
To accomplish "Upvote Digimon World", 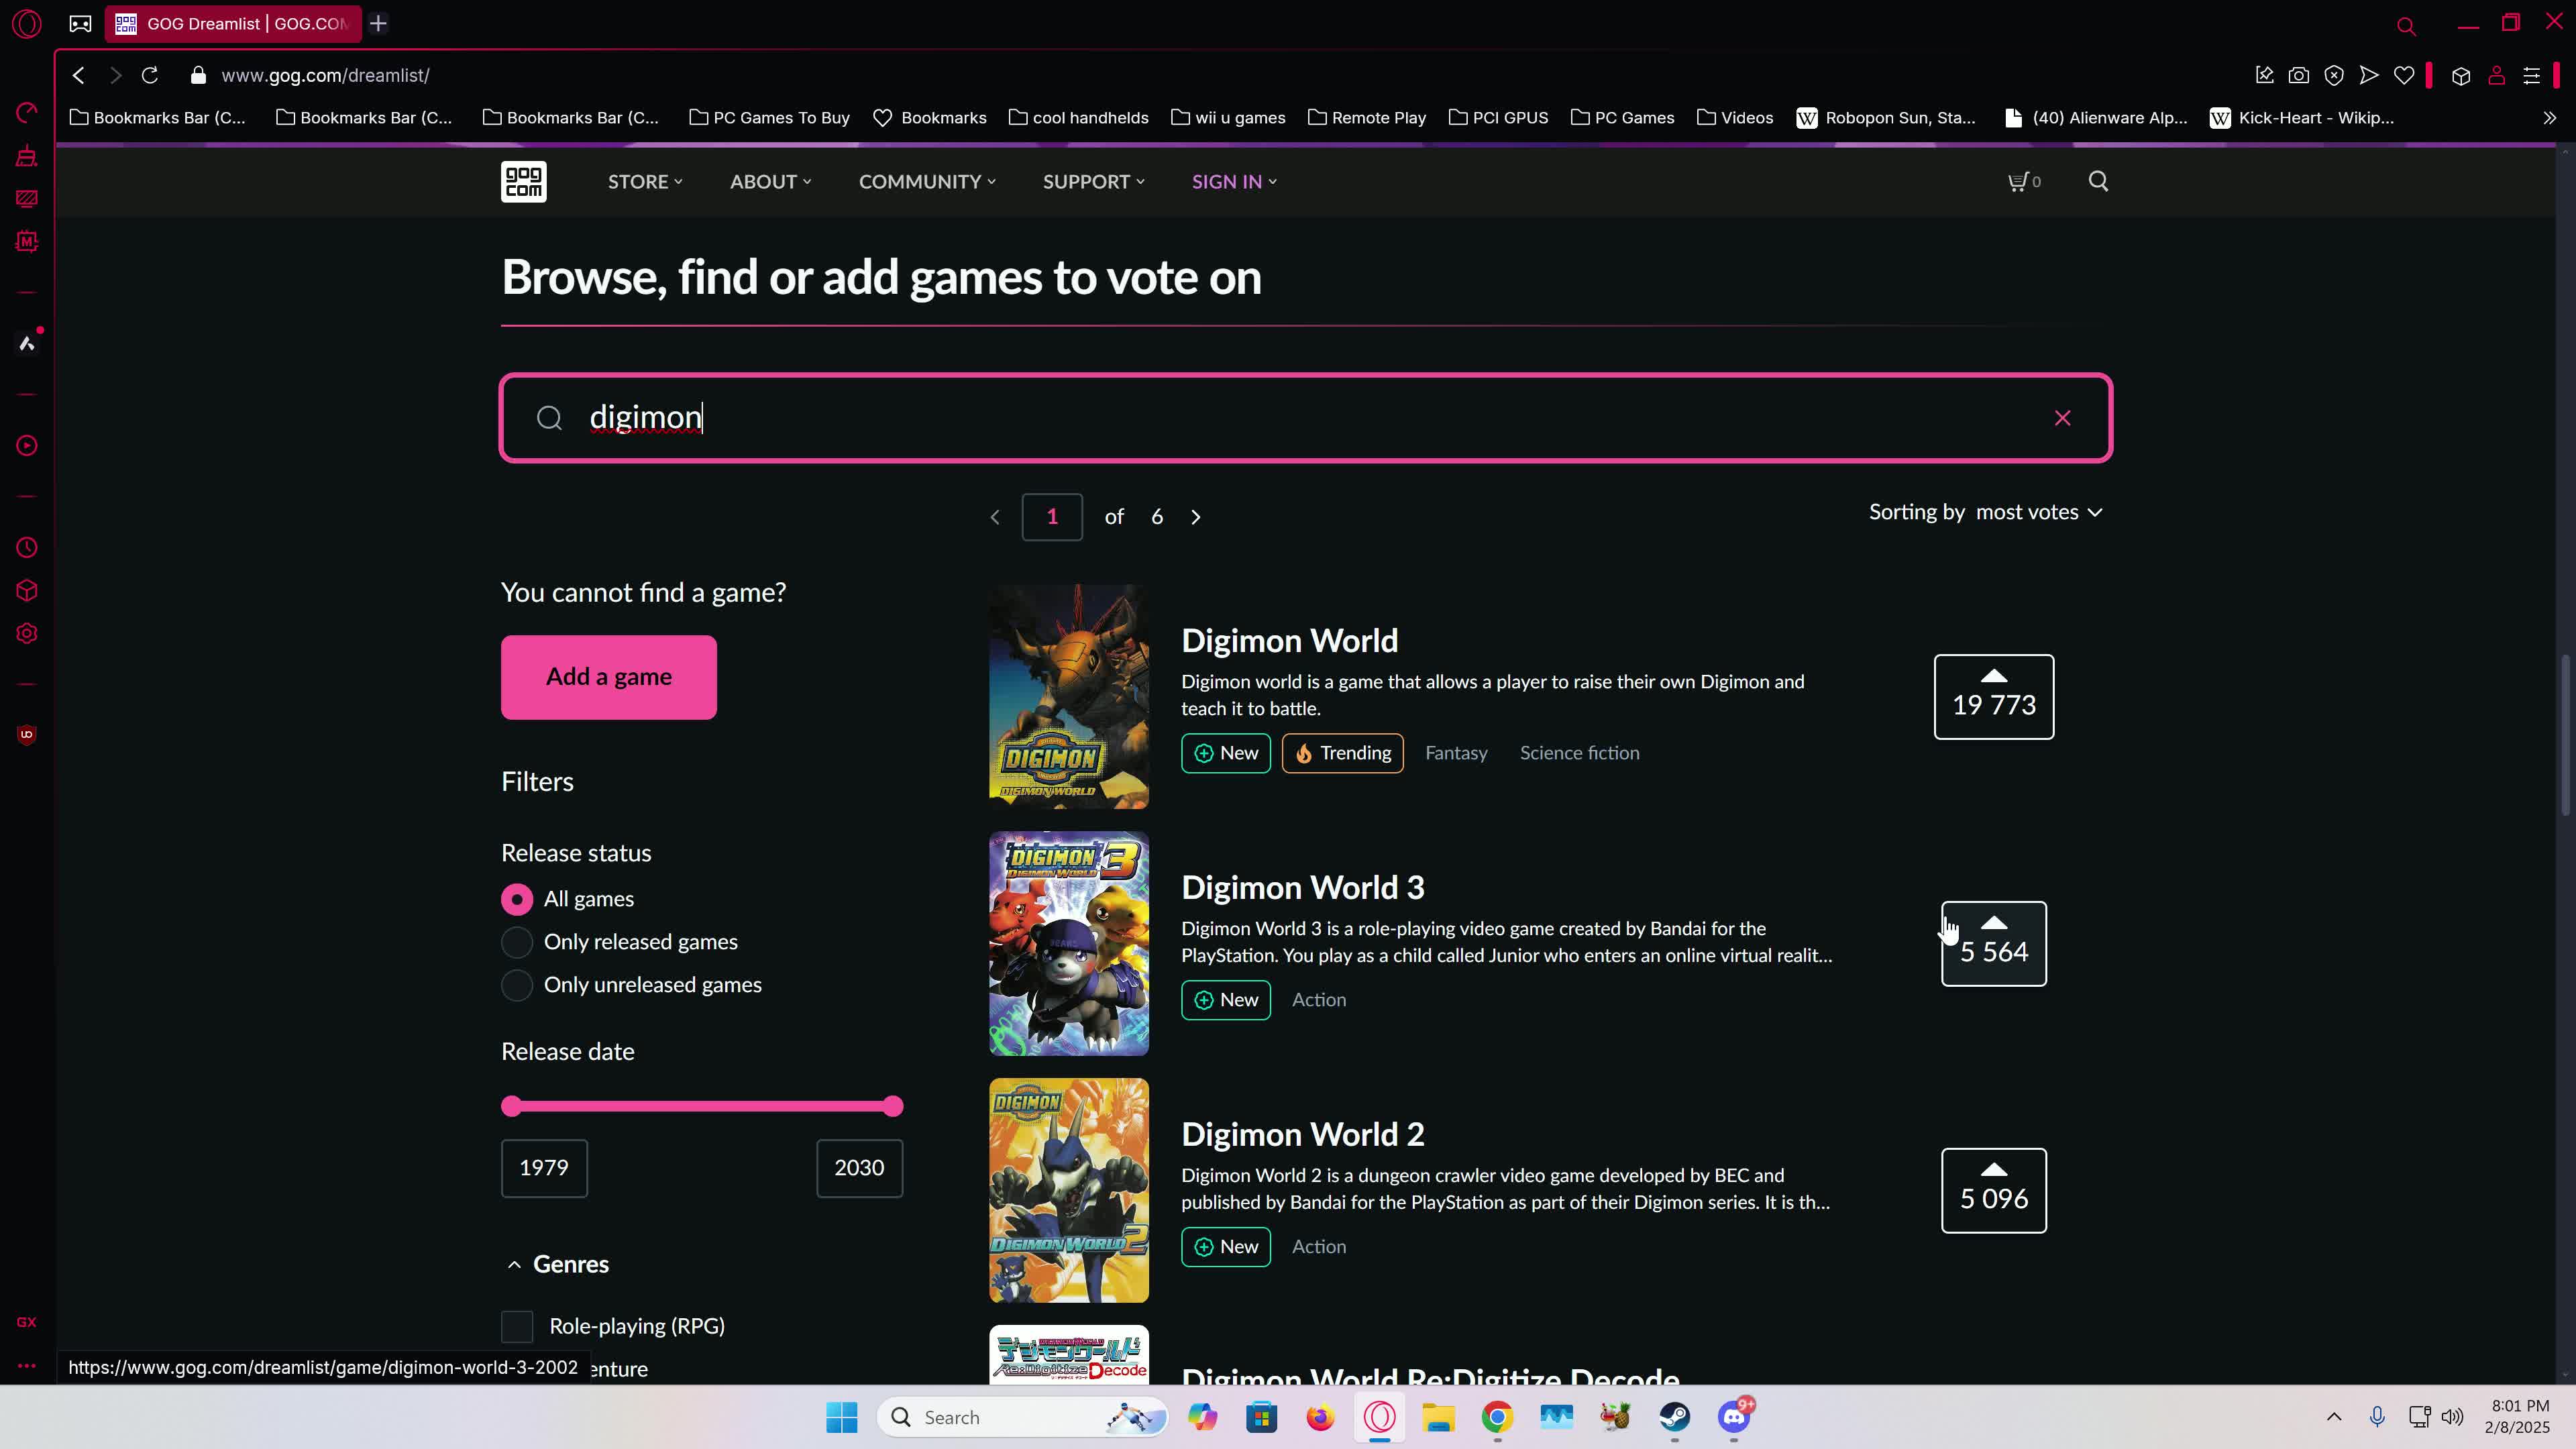I will pos(1993,697).
